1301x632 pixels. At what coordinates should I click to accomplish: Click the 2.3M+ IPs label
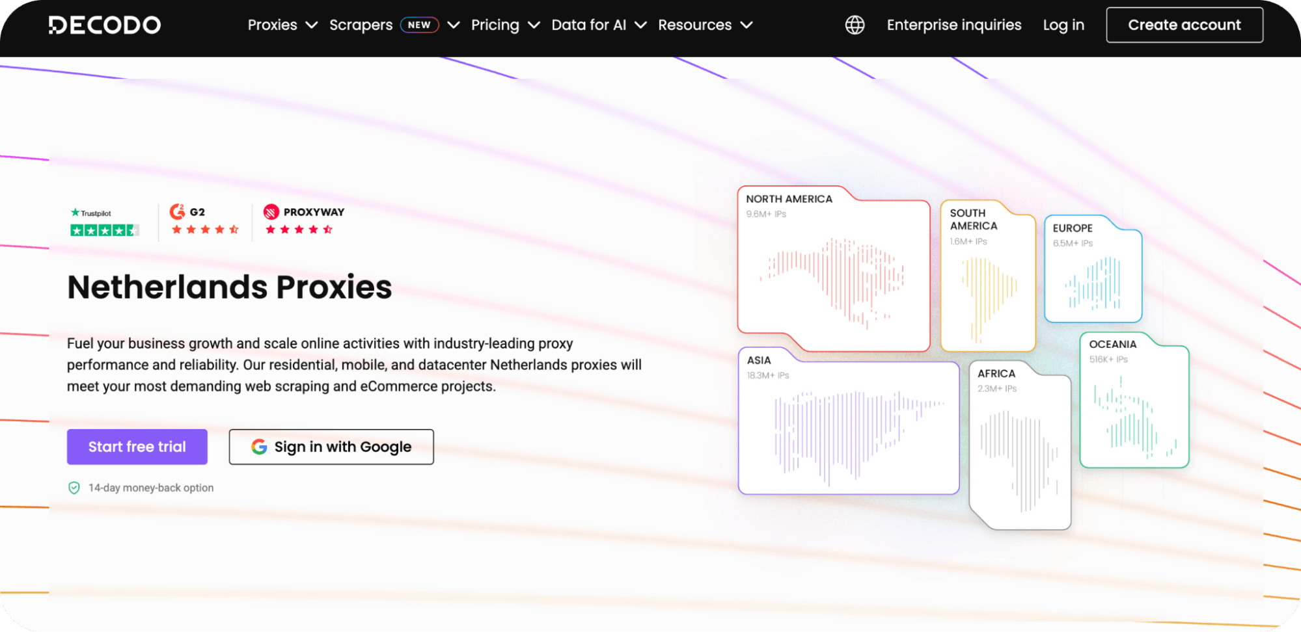click(997, 388)
